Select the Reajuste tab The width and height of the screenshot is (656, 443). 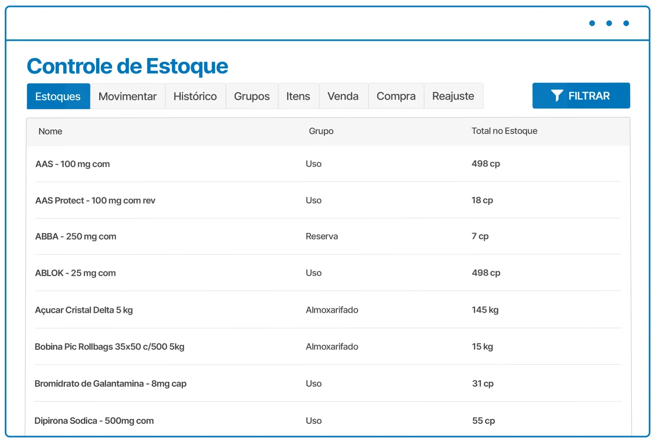tap(453, 96)
